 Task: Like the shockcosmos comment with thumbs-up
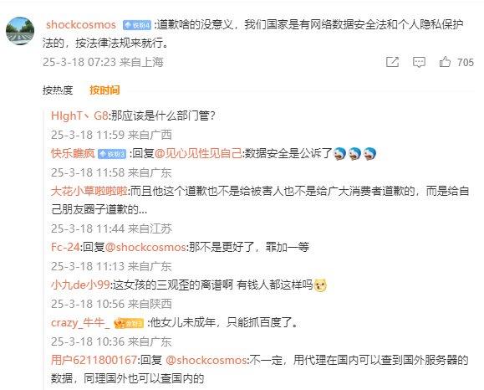445,62
